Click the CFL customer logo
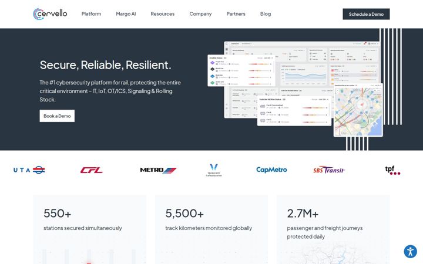 (91, 170)
